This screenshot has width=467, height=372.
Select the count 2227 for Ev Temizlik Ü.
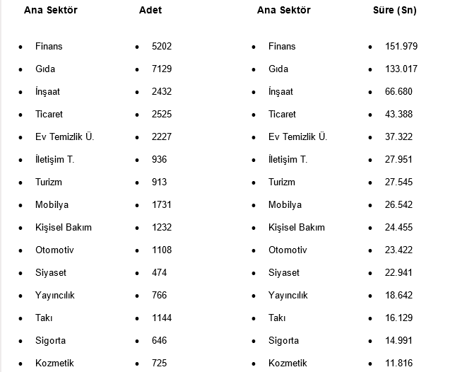(x=162, y=137)
